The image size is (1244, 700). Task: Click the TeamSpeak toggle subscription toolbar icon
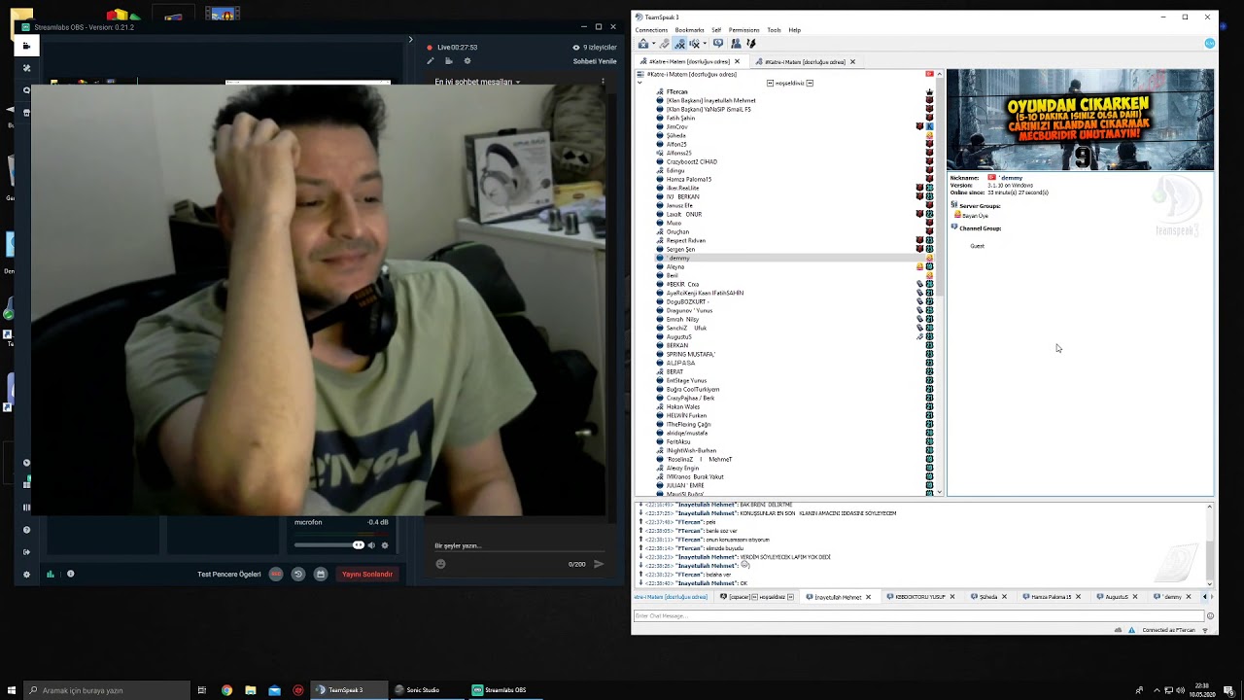tap(750, 44)
